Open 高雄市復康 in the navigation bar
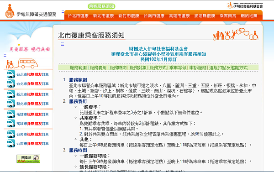 pos(179,16)
